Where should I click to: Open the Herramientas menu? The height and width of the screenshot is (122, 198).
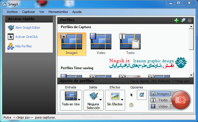tap(58, 12)
